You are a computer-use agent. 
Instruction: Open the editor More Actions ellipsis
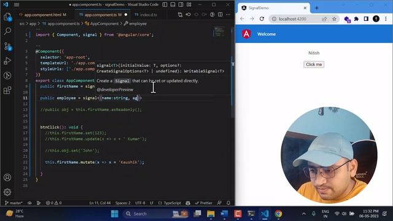click(x=228, y=15)
